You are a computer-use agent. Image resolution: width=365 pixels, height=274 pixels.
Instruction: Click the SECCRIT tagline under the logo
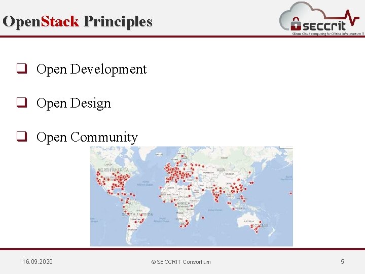tap(328, 34)
